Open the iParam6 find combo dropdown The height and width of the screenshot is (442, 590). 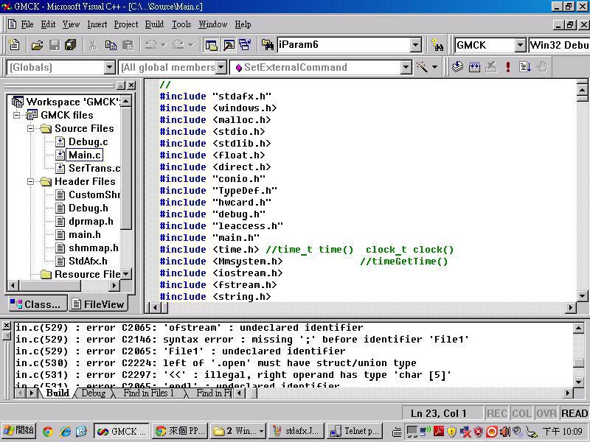[x=415, y=45]
